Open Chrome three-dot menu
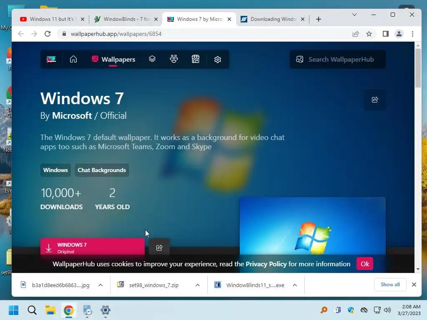The image size is (427, 320). (x=412, y=34)
